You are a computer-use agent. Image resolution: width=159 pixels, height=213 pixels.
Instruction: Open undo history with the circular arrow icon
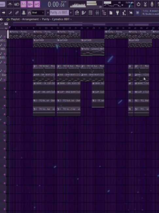click(138, 4)
